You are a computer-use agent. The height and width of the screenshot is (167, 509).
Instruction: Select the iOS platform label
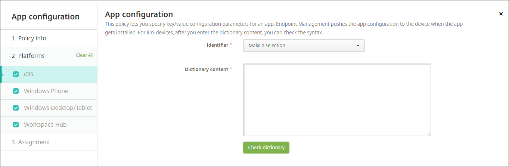[x=29, y=74]
